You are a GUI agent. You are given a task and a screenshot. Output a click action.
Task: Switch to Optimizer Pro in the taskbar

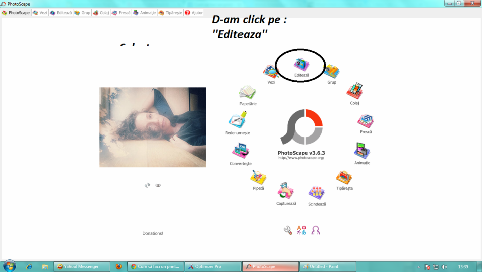click(213, 267)
